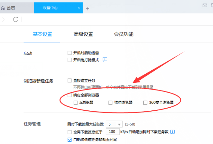Screen dimensions: 213x144
Task: Click the forward arrow navigation icon
Action: click(x=3, y=20)
